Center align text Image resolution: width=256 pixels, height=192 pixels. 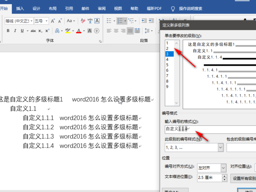116,31
